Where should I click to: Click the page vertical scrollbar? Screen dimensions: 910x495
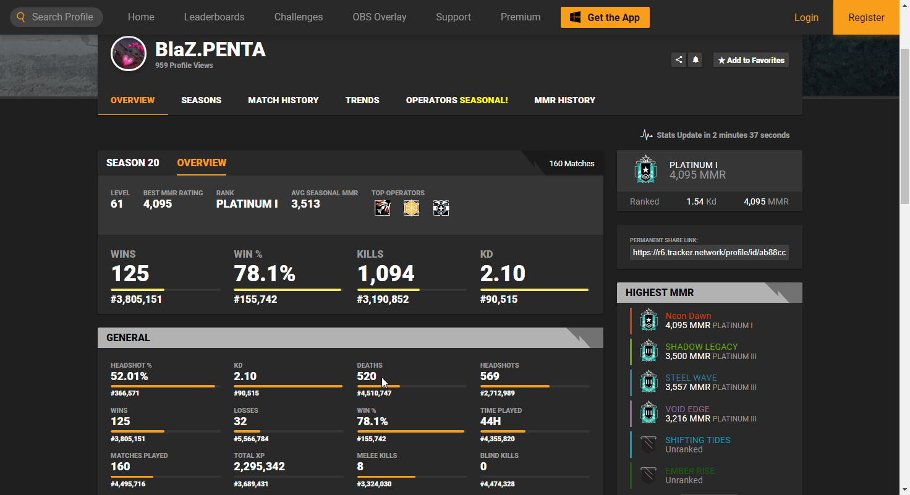[904, 124]
